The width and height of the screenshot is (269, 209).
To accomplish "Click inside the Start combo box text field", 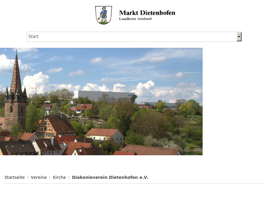I will 90,36.
